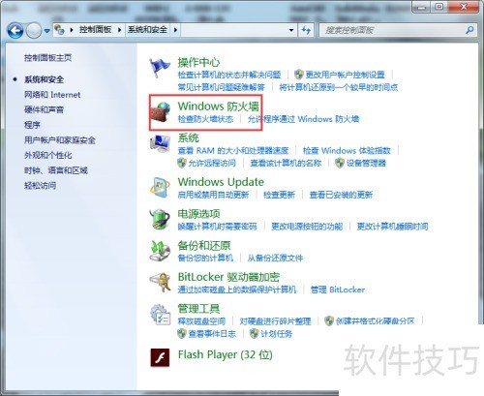The width and height of the screenshot is (484, 396).
Task: Open the 管理工具 heading link
Action: [x=198, y=309]
